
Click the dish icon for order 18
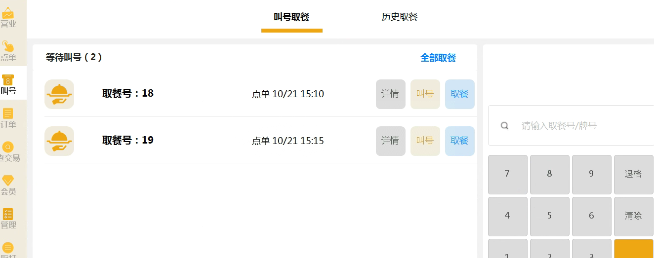point(59,94)
